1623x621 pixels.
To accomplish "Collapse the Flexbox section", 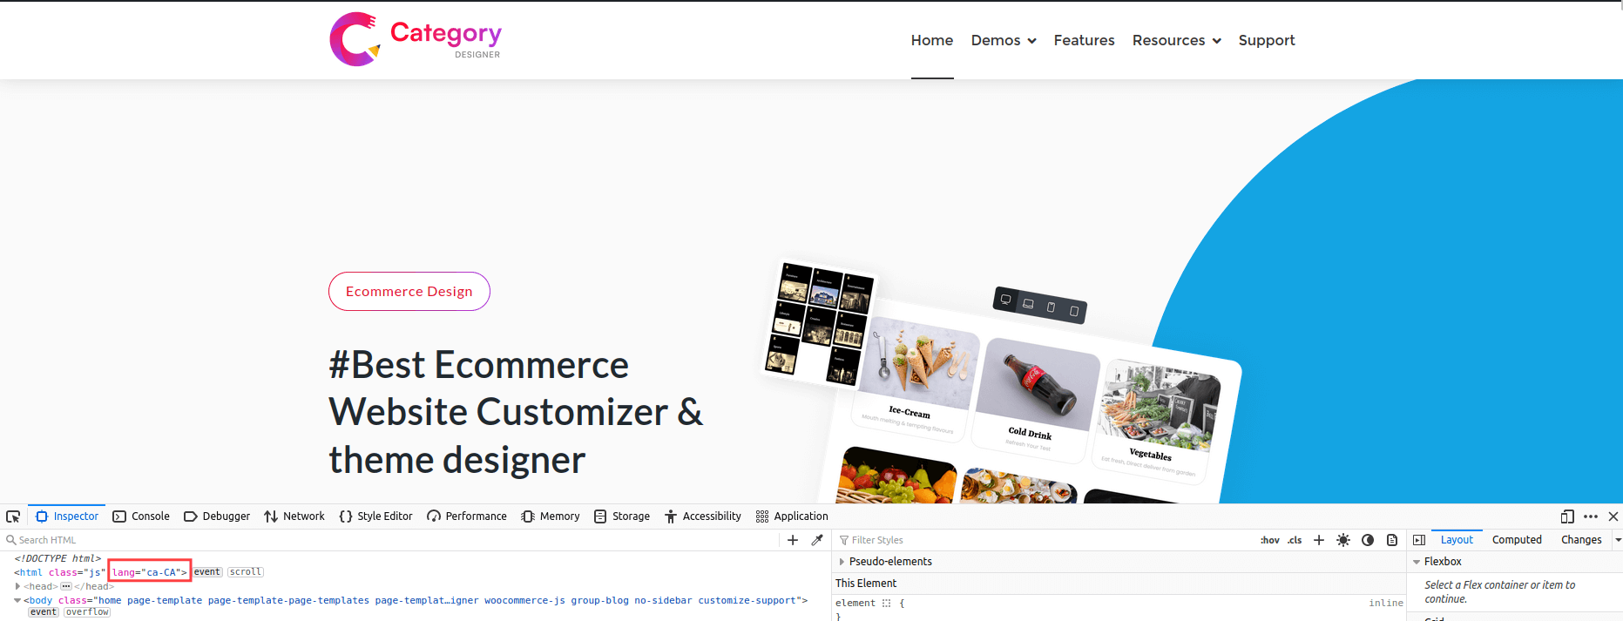I will tap(1417, 562).
